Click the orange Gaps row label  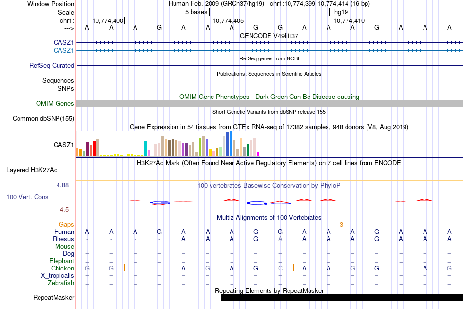[66, 225]
